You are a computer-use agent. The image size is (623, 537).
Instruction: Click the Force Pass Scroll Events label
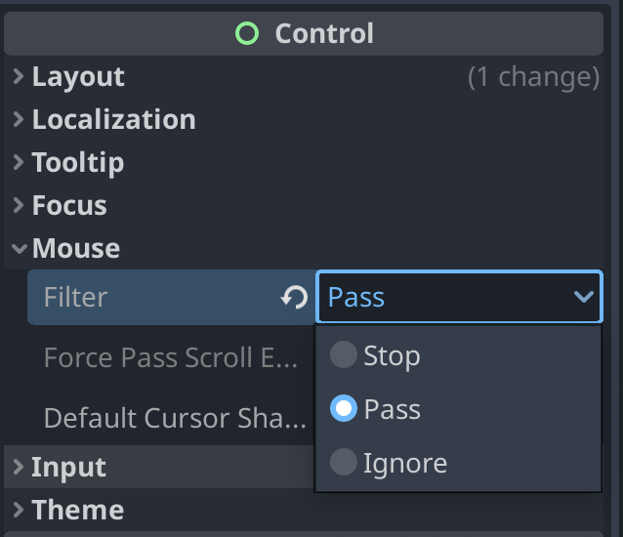[x=171, y=357]
